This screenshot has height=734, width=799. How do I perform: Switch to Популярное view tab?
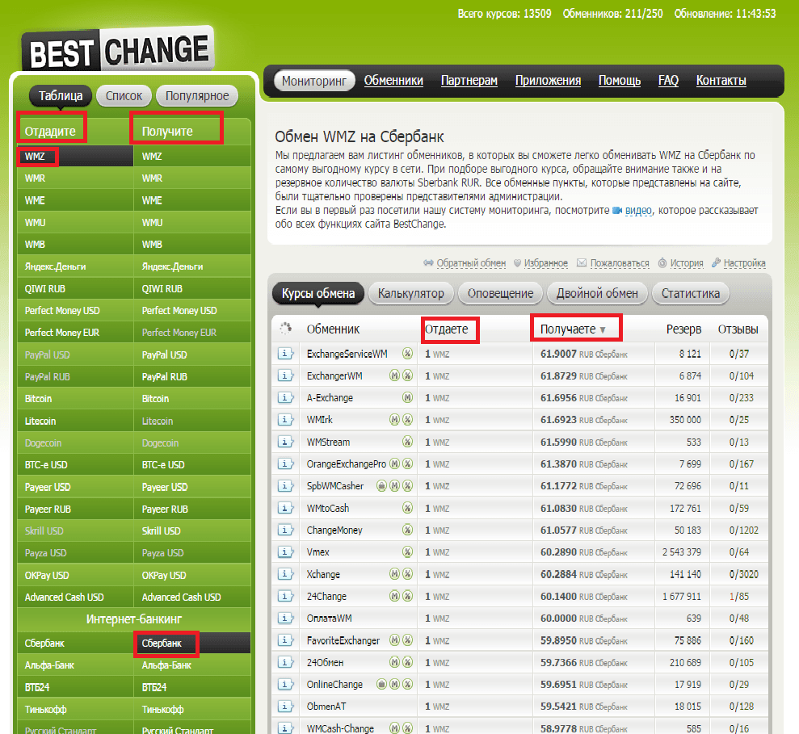click(197, 96)
